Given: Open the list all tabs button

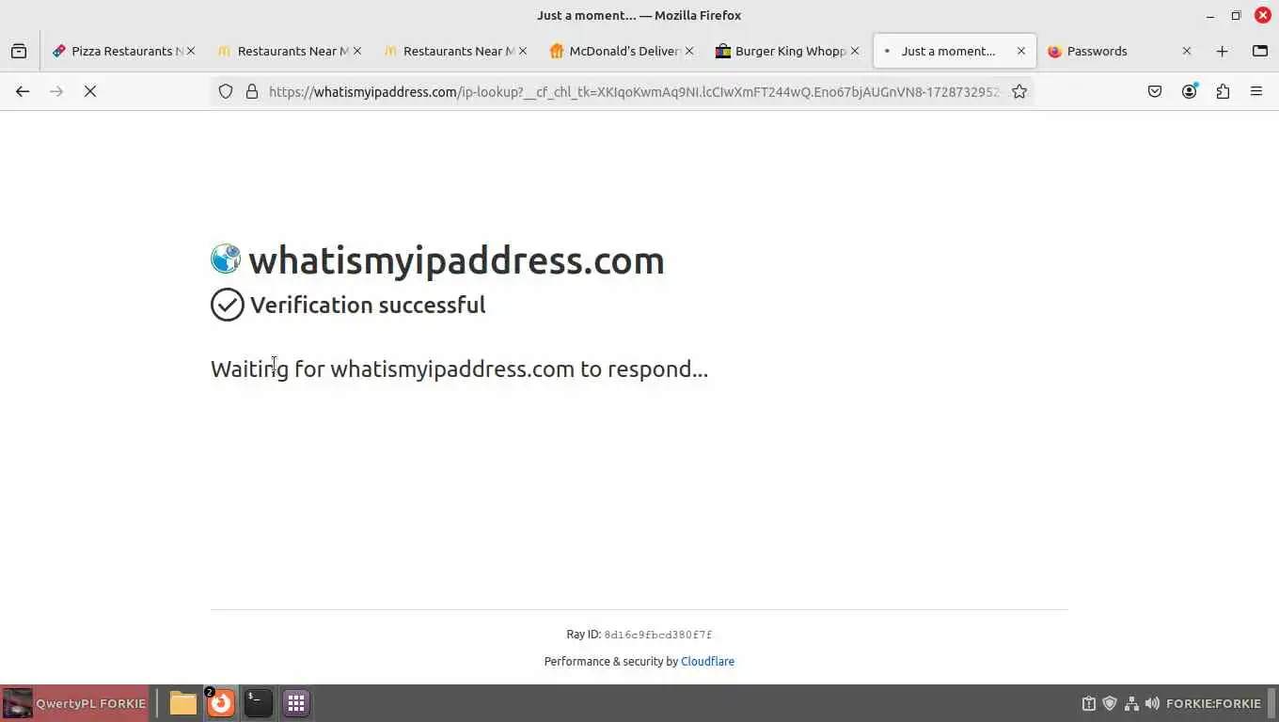Looking at the screenshot, I should tap(1260, 51).
